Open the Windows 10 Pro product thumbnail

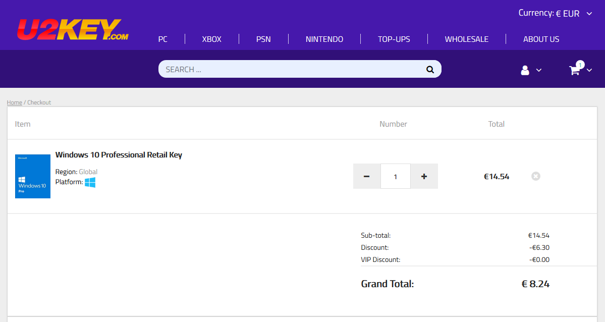(33, 177)
